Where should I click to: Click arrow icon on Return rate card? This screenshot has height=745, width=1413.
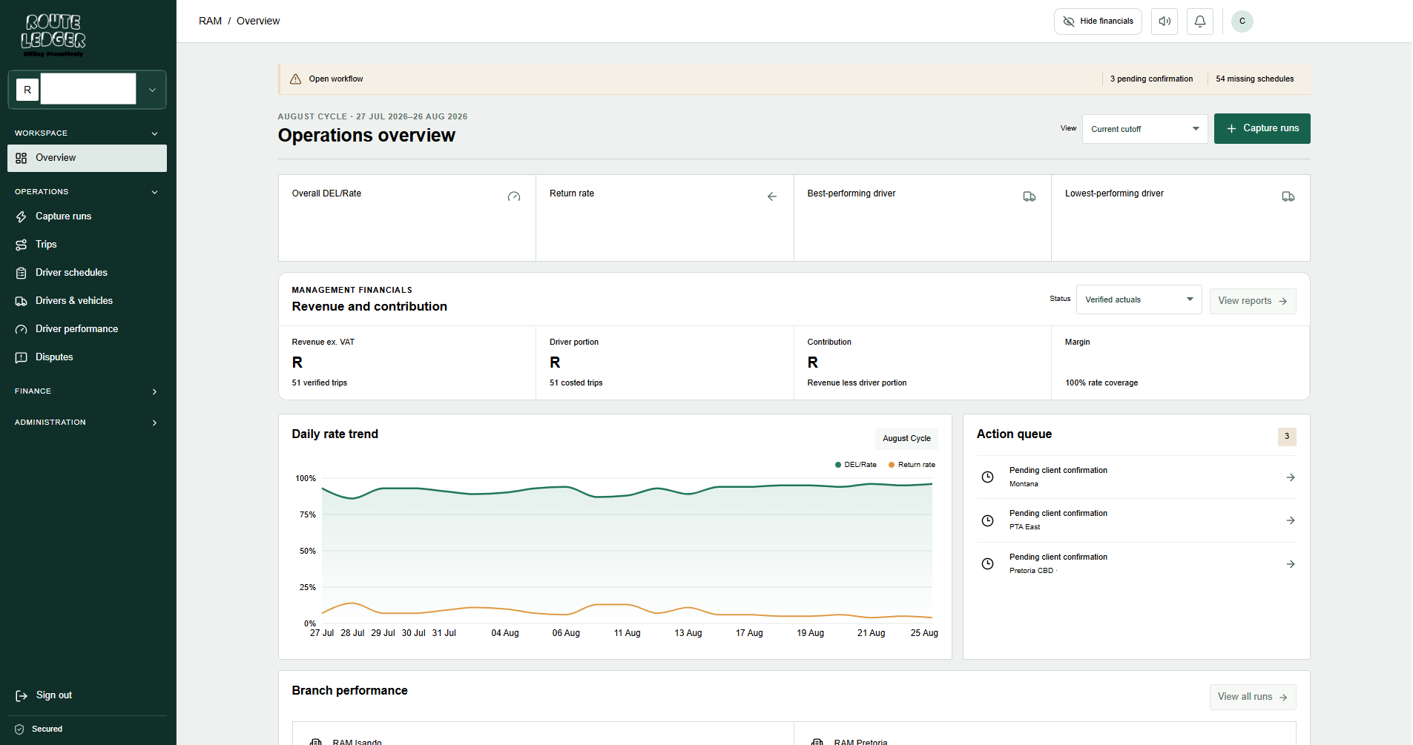point(772,196)
